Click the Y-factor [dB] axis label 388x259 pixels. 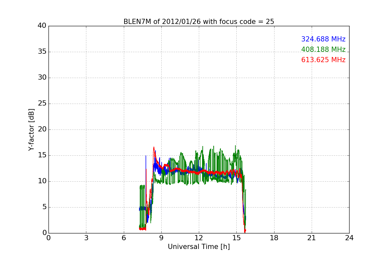(x=31, y=129)
